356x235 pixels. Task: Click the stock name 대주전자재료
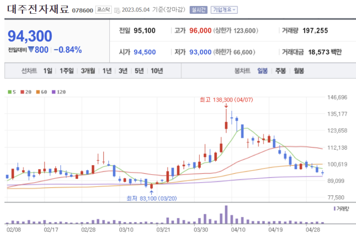point(38,9)
